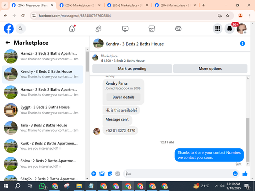Click Mark as pending button
Viewport: 255px width, 191px height.
coord(132,69)
